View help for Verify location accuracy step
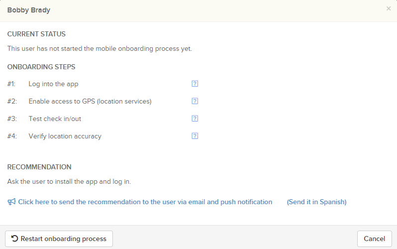Image resolution: width=397 pixels, height=249 pixels. 195,136
